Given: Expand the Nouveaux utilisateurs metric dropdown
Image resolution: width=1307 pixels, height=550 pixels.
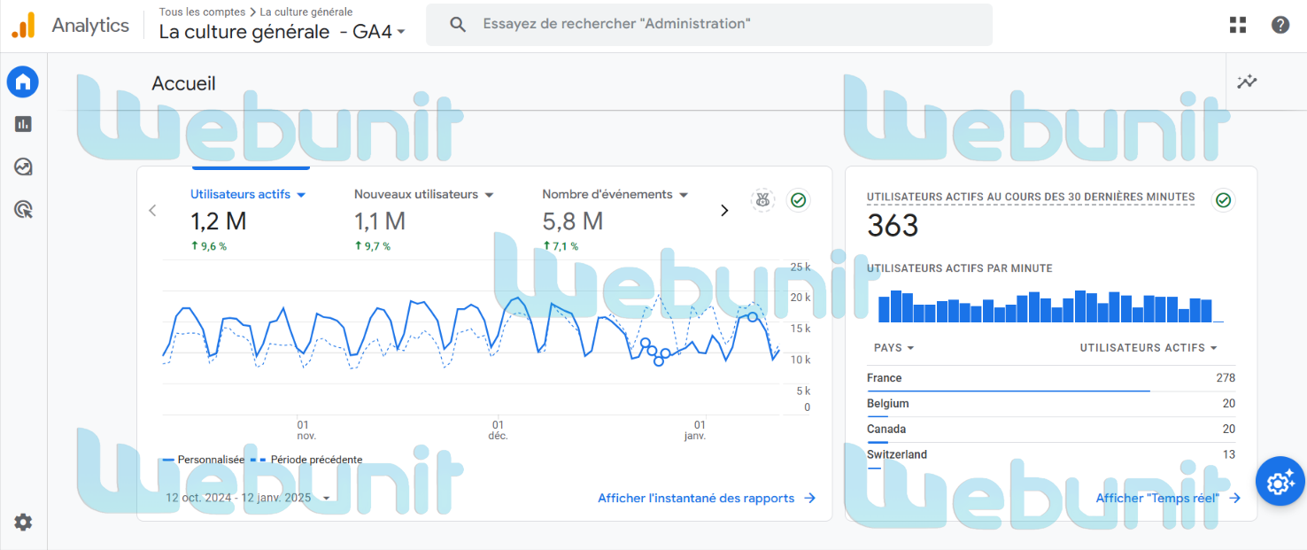Looking at the screenshot, I should 489,195.
